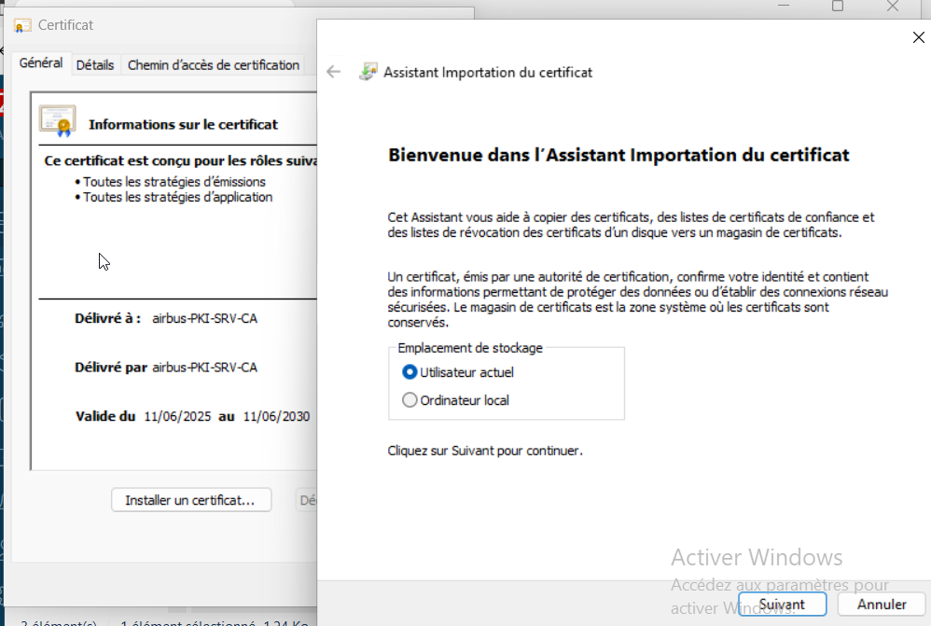This screenshot has height=626, width=931.
Task: Switch to the Général tab
Action: [41, 63]
